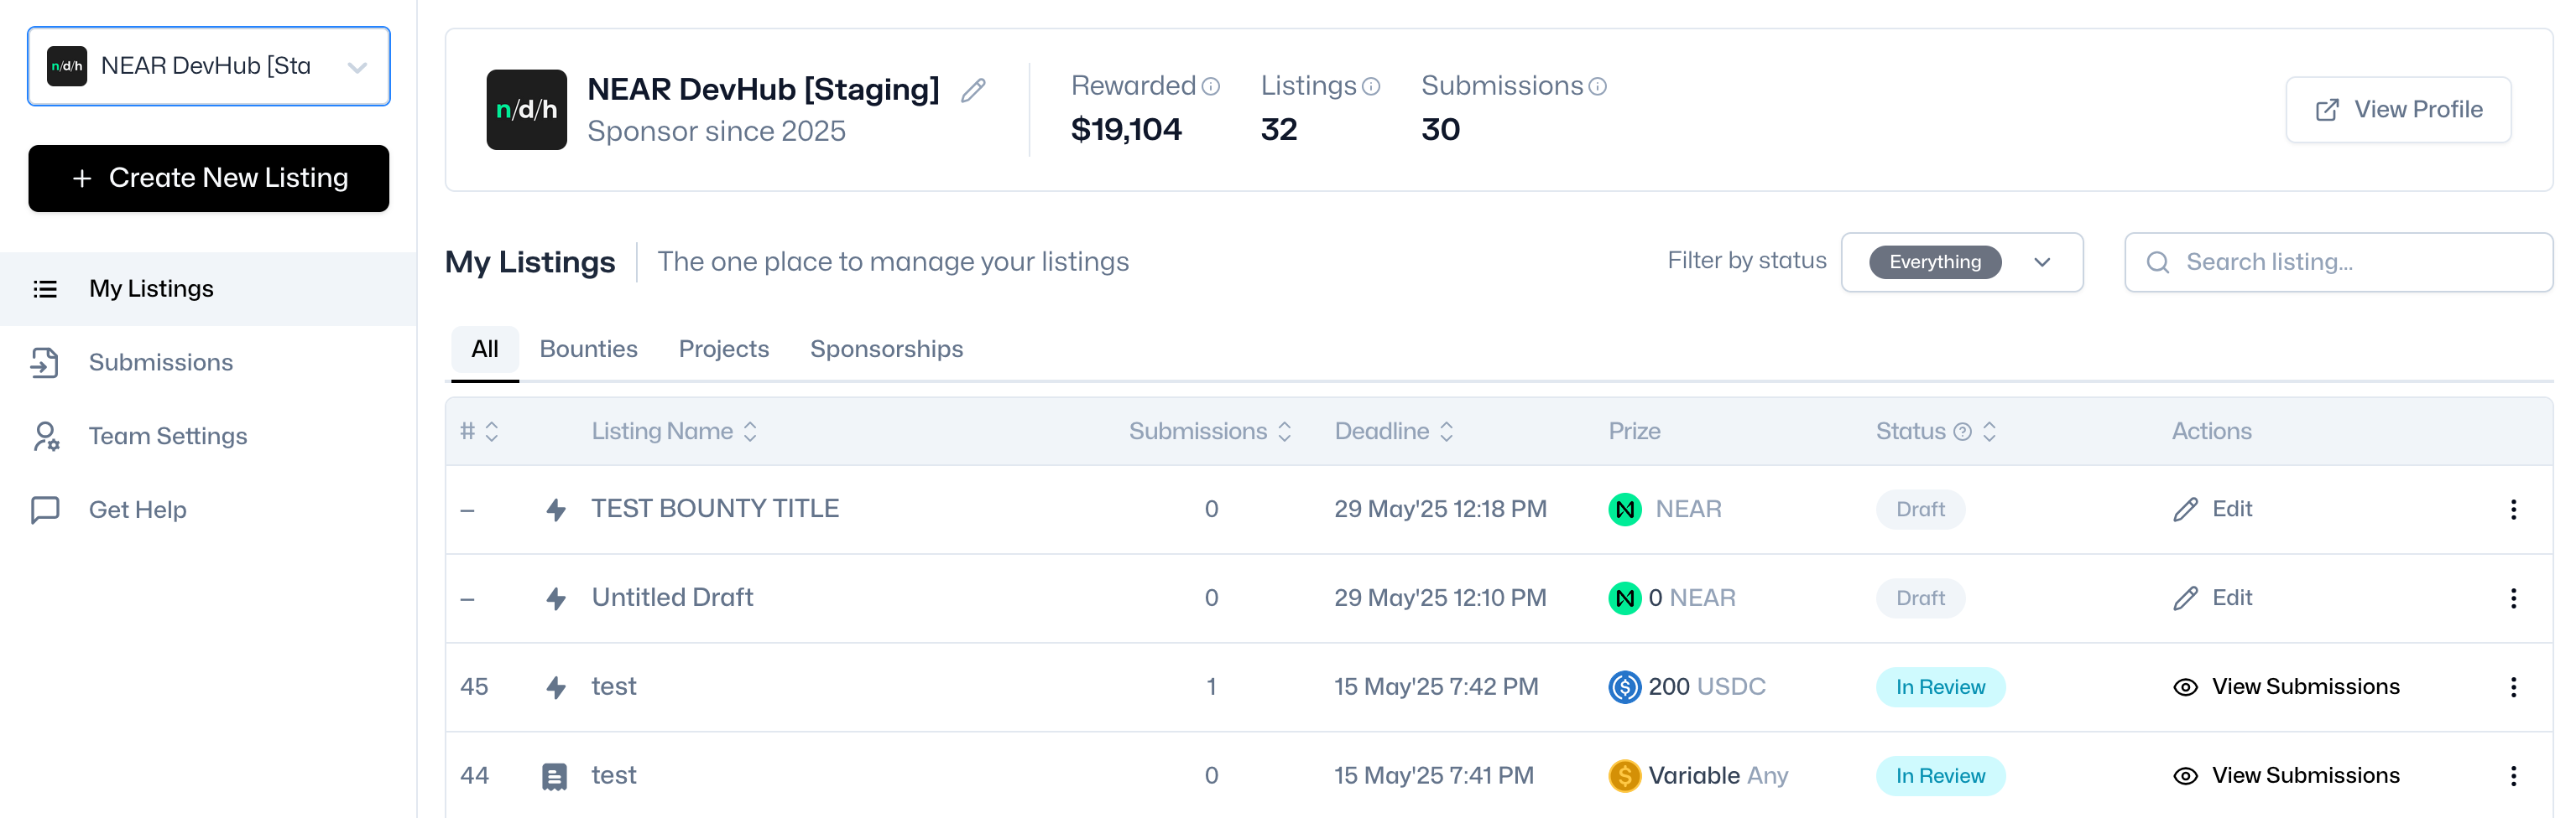The height and width of the screenshot is (818, 2576).
Task: Open the 'test' listing in row 44
Action: [x=613, y=776]
